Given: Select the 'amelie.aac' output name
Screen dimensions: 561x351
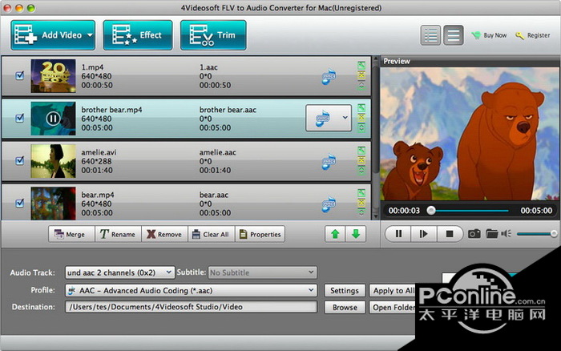Looking at the screenshot, I should tap(217, 152).
